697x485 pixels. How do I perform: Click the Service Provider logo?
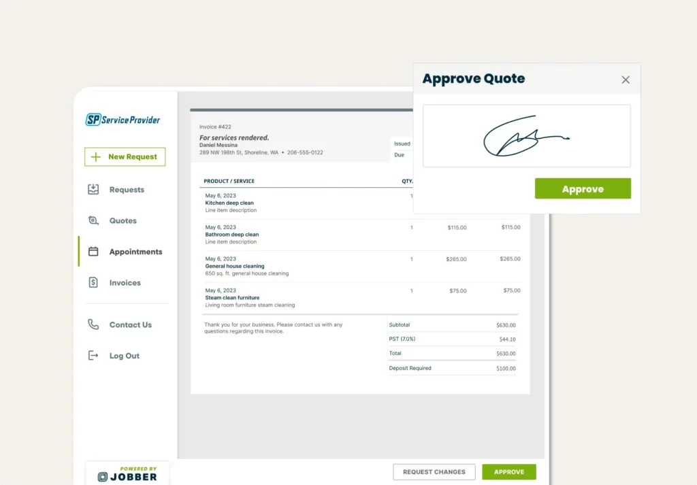coord(123,120)
